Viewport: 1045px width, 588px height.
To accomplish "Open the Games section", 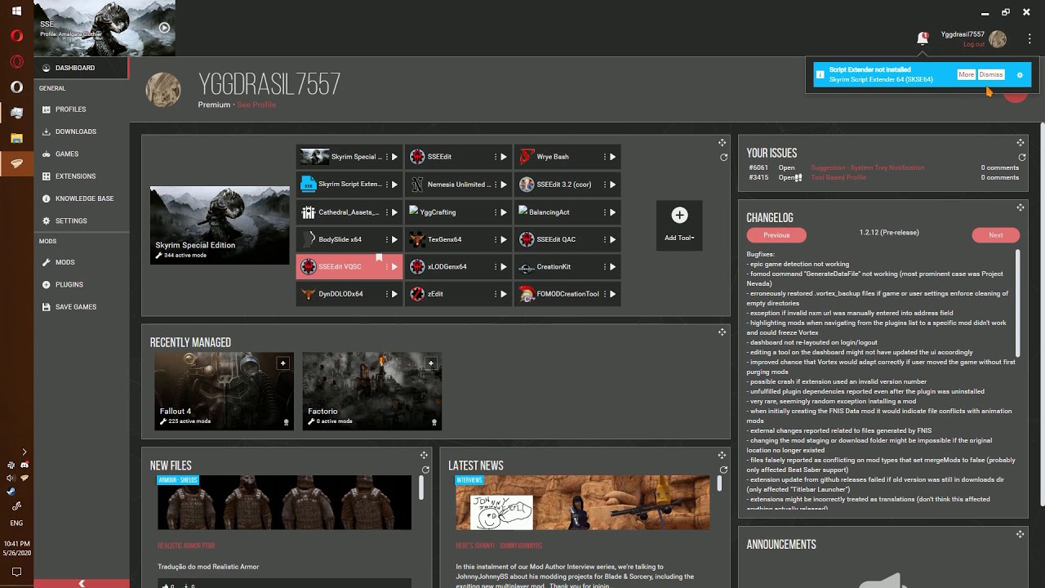I will (x=81, y=154).
